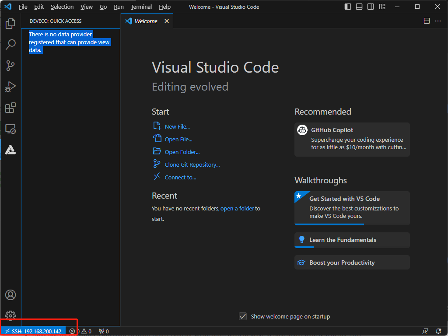
Task: Open the Learn the Fundamentals walkthrough
Action: (x=352, y=240)
